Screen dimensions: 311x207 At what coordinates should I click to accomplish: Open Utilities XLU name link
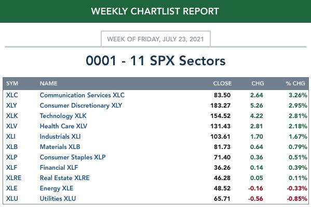58,199
